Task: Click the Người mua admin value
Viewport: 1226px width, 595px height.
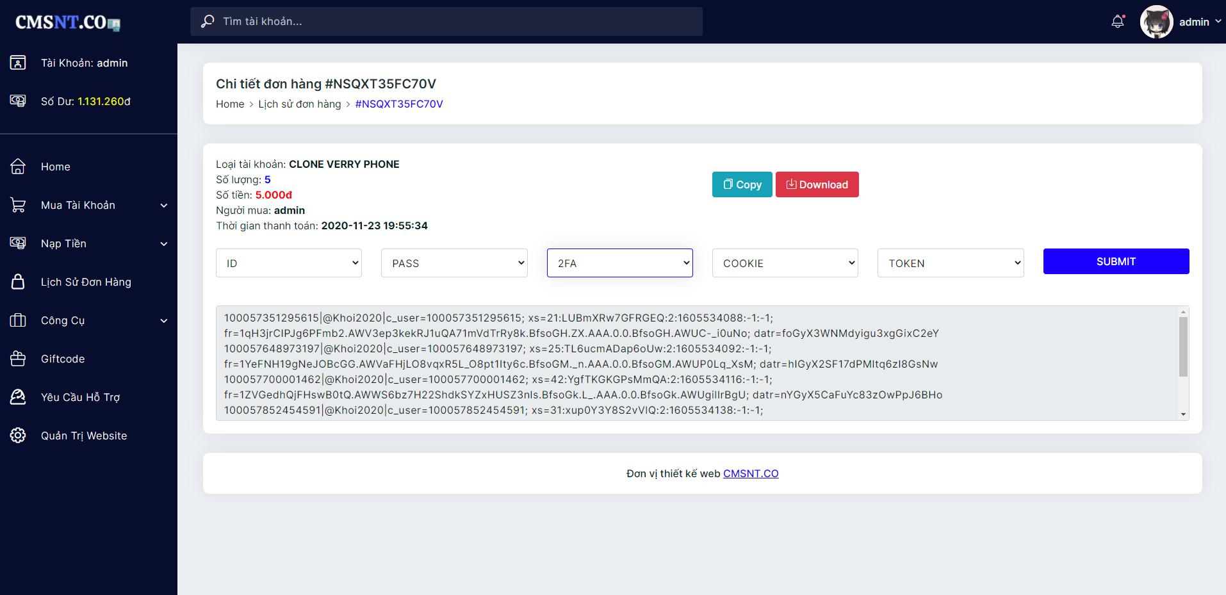Action: coord(290,210)
